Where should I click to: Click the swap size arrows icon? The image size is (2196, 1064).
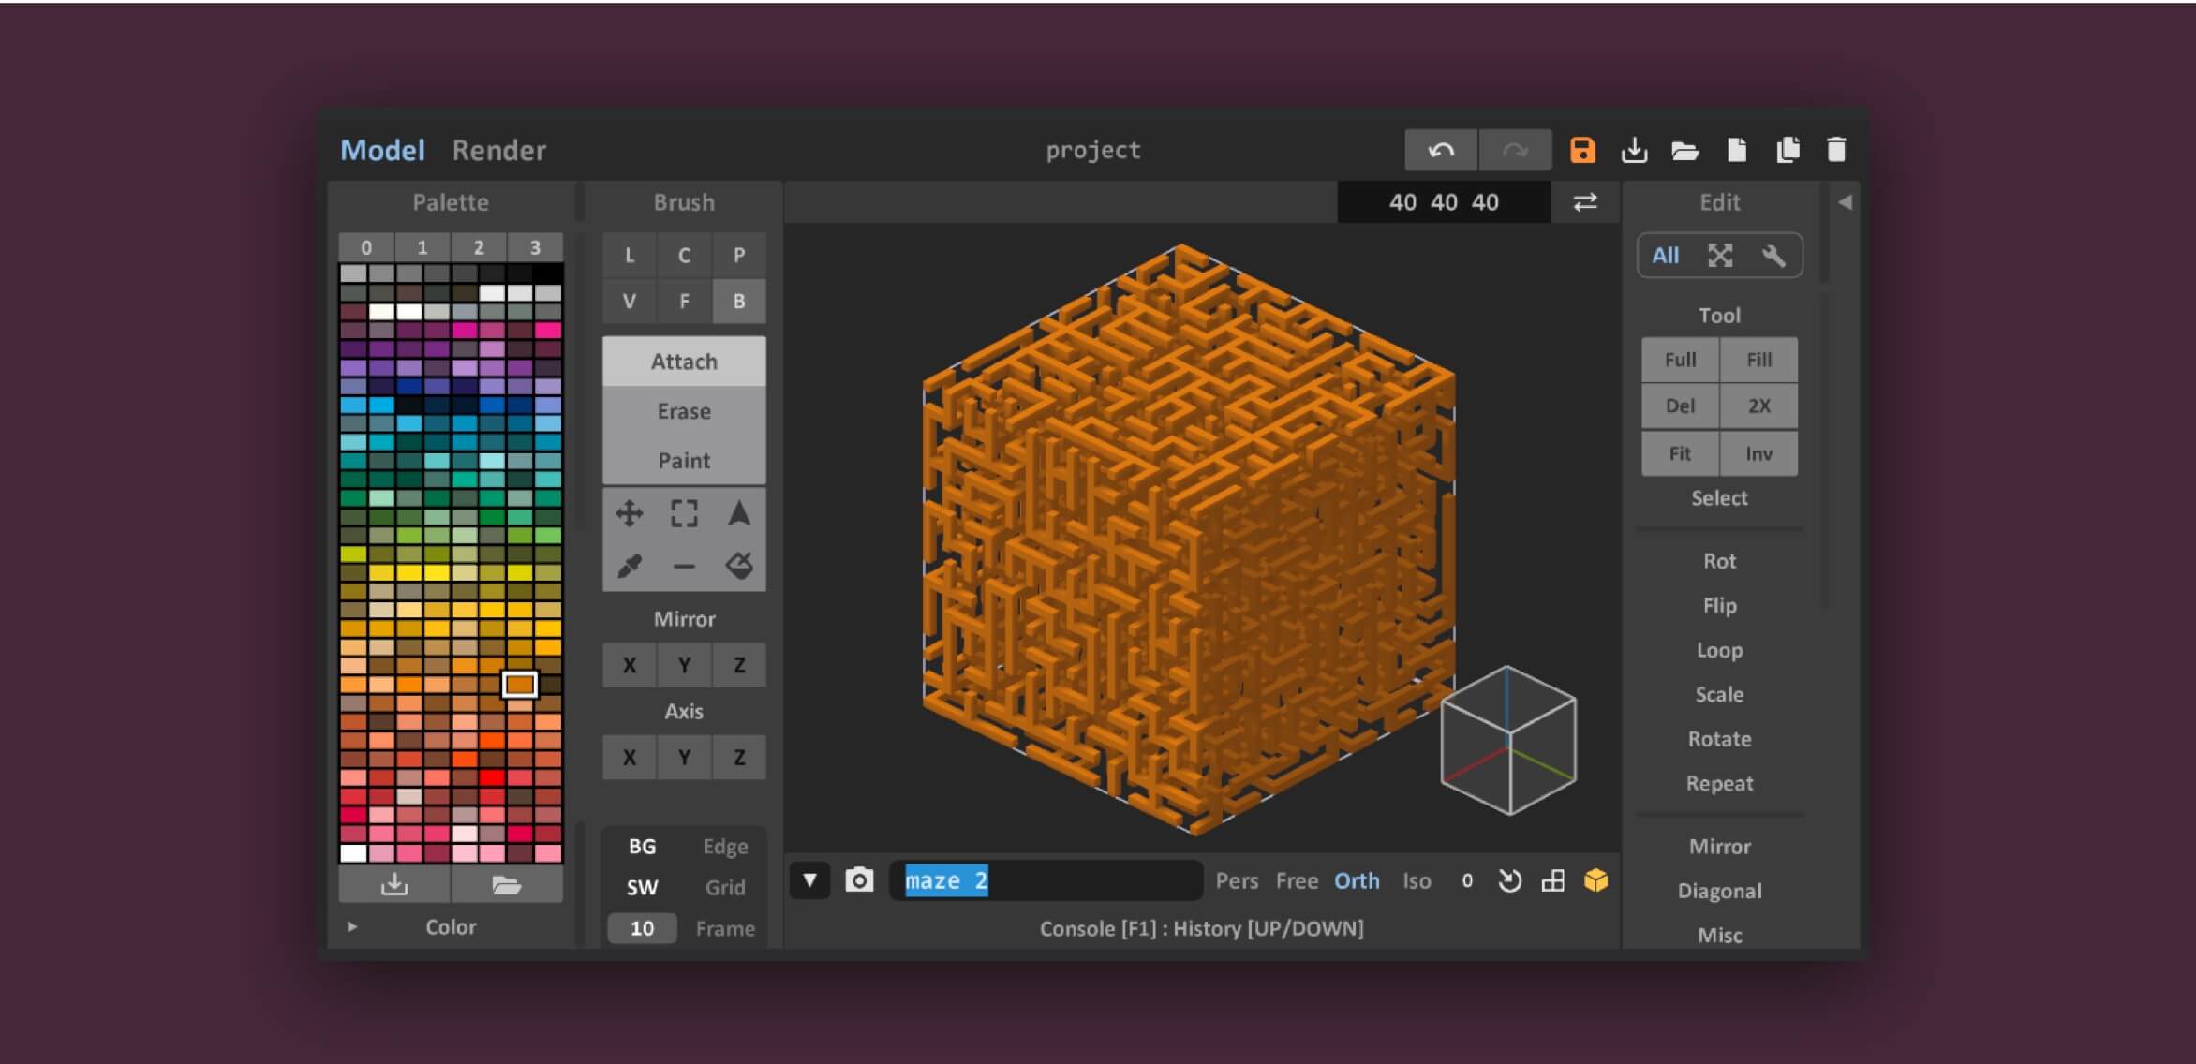(x=1585, y=202)
